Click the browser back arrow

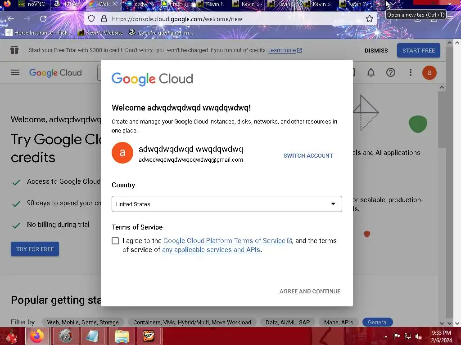click(11, 19)
